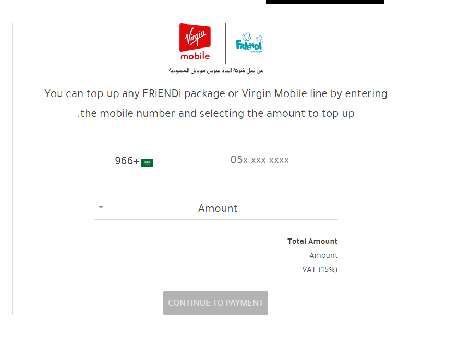Click the 966+ dialing code text
471x346 pixels.
pyautogui.click(x=127, y=161)
